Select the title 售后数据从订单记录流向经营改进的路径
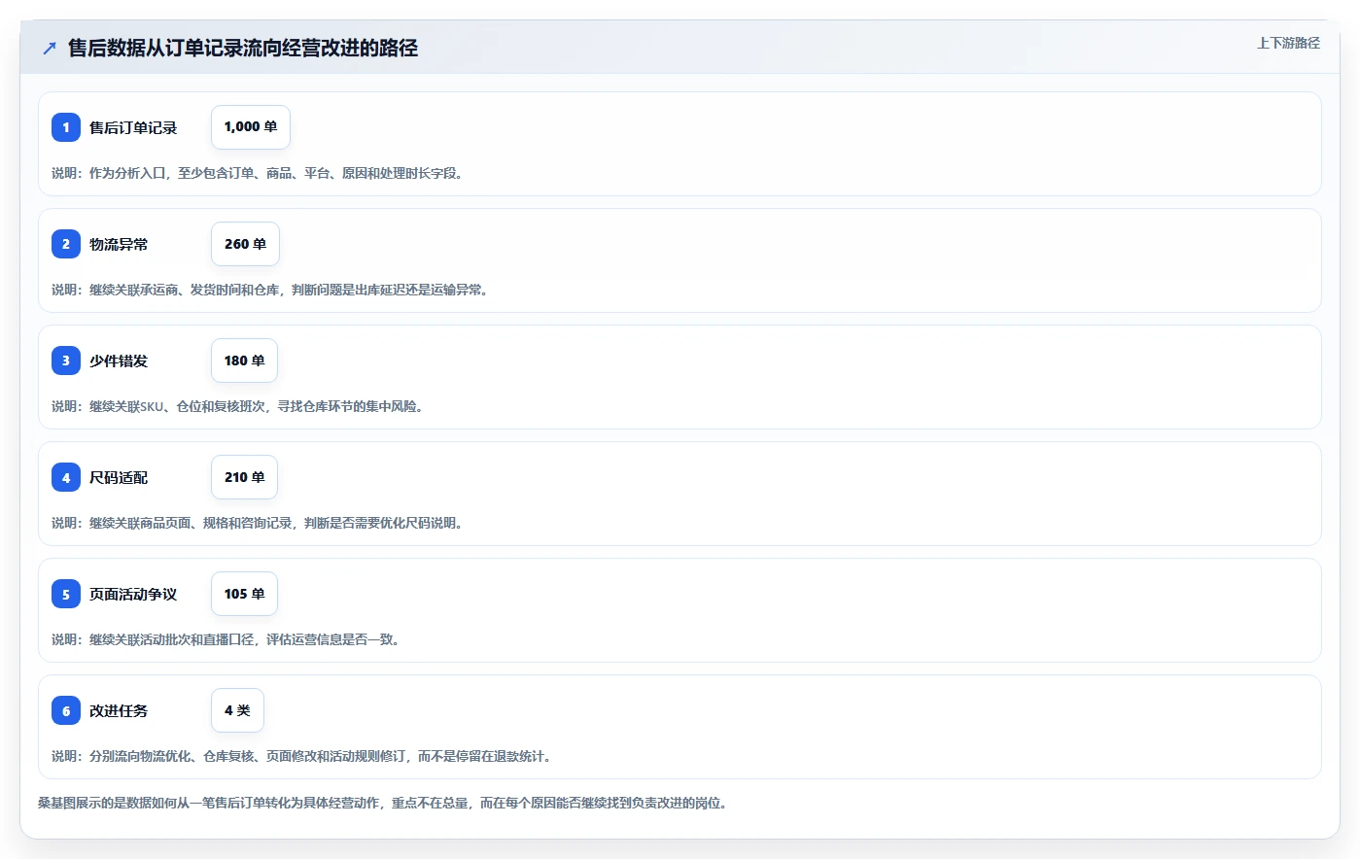Screen dimensions: 1360x859 [x=243, y=48]
